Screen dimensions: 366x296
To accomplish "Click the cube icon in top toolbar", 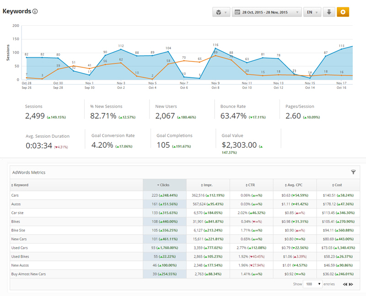I will tap(218, 12).
